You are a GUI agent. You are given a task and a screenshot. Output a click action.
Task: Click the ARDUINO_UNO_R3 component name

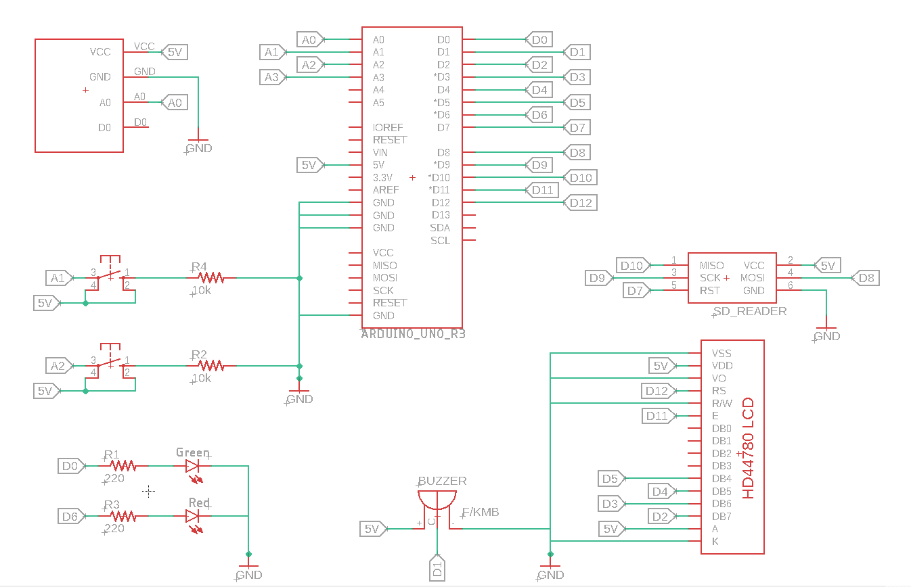click(x=414, y=334)
